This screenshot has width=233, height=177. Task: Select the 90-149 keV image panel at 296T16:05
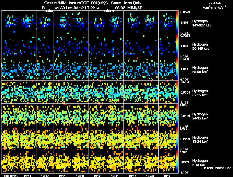(x=10, y=46)
